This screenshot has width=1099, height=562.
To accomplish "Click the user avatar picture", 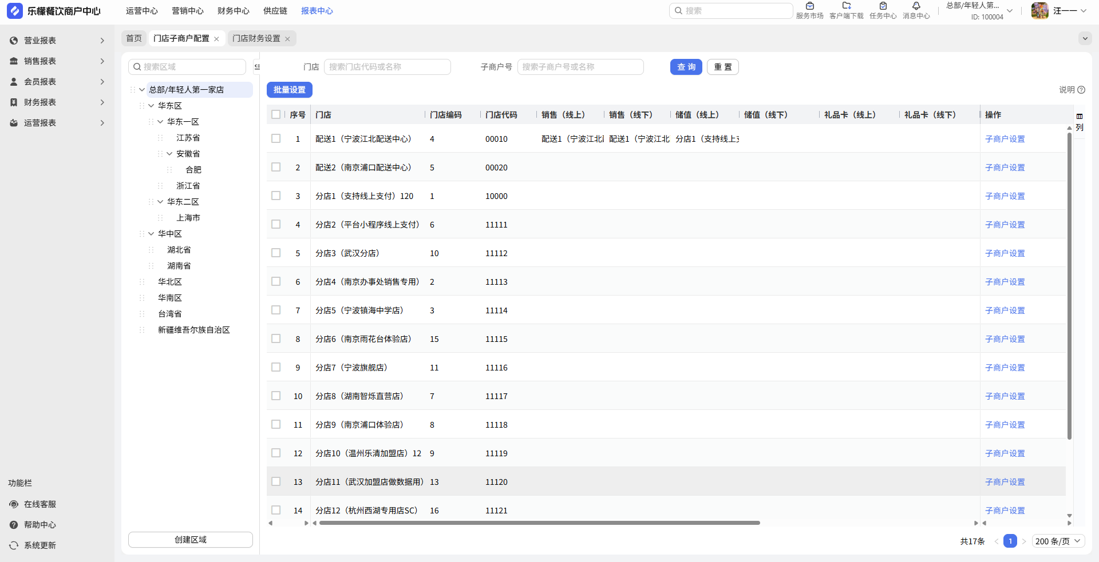I will tap(1039, 11).
